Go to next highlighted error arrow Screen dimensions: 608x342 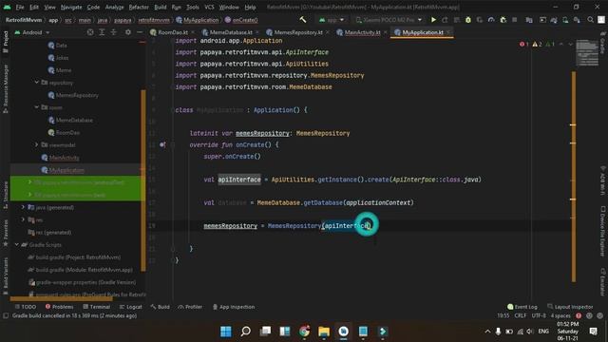coord(570,45)
